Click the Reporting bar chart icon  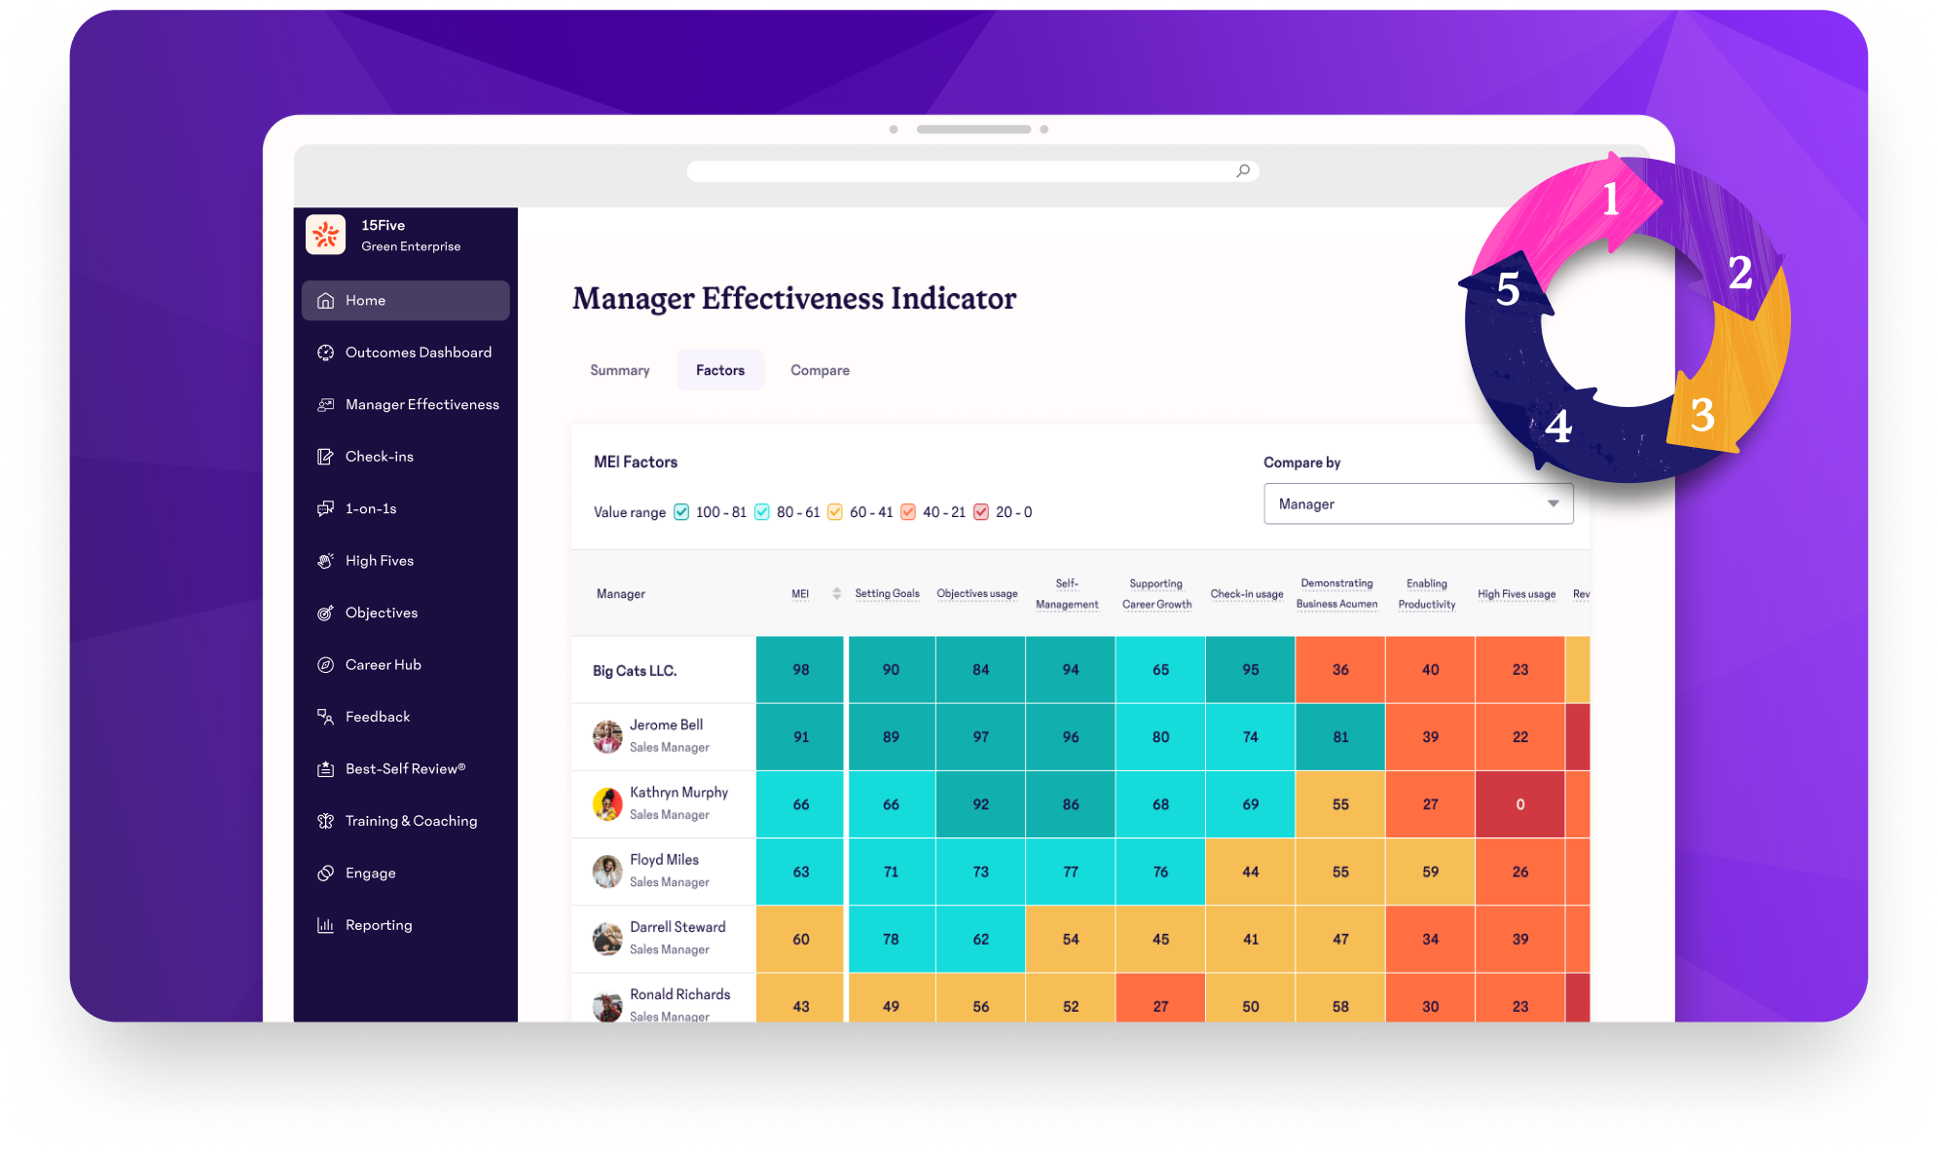326,926
